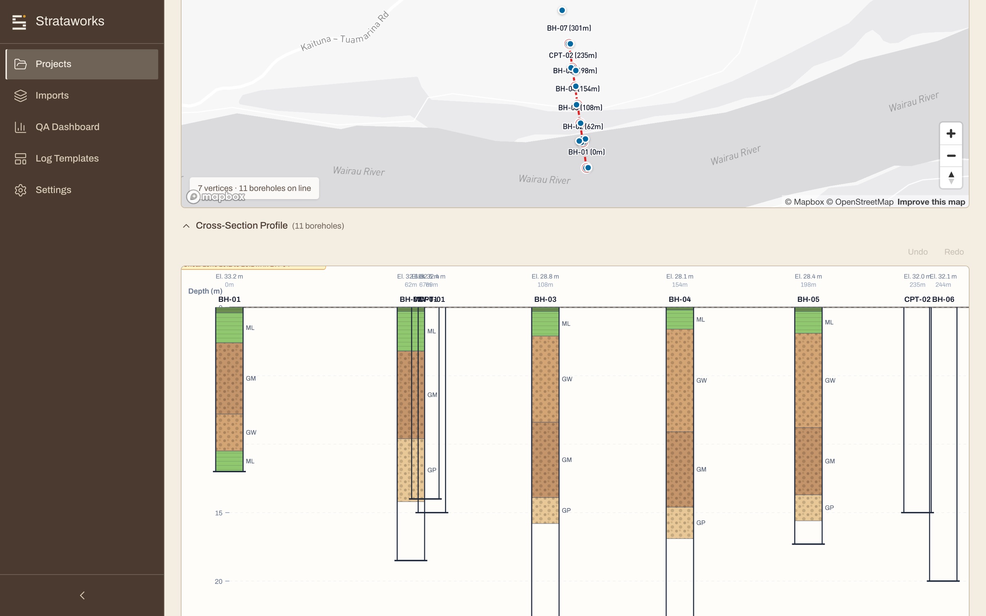Click the Strataworks logo icon
Viewport: 986px width, 616px height.
(x=19, y=22)
